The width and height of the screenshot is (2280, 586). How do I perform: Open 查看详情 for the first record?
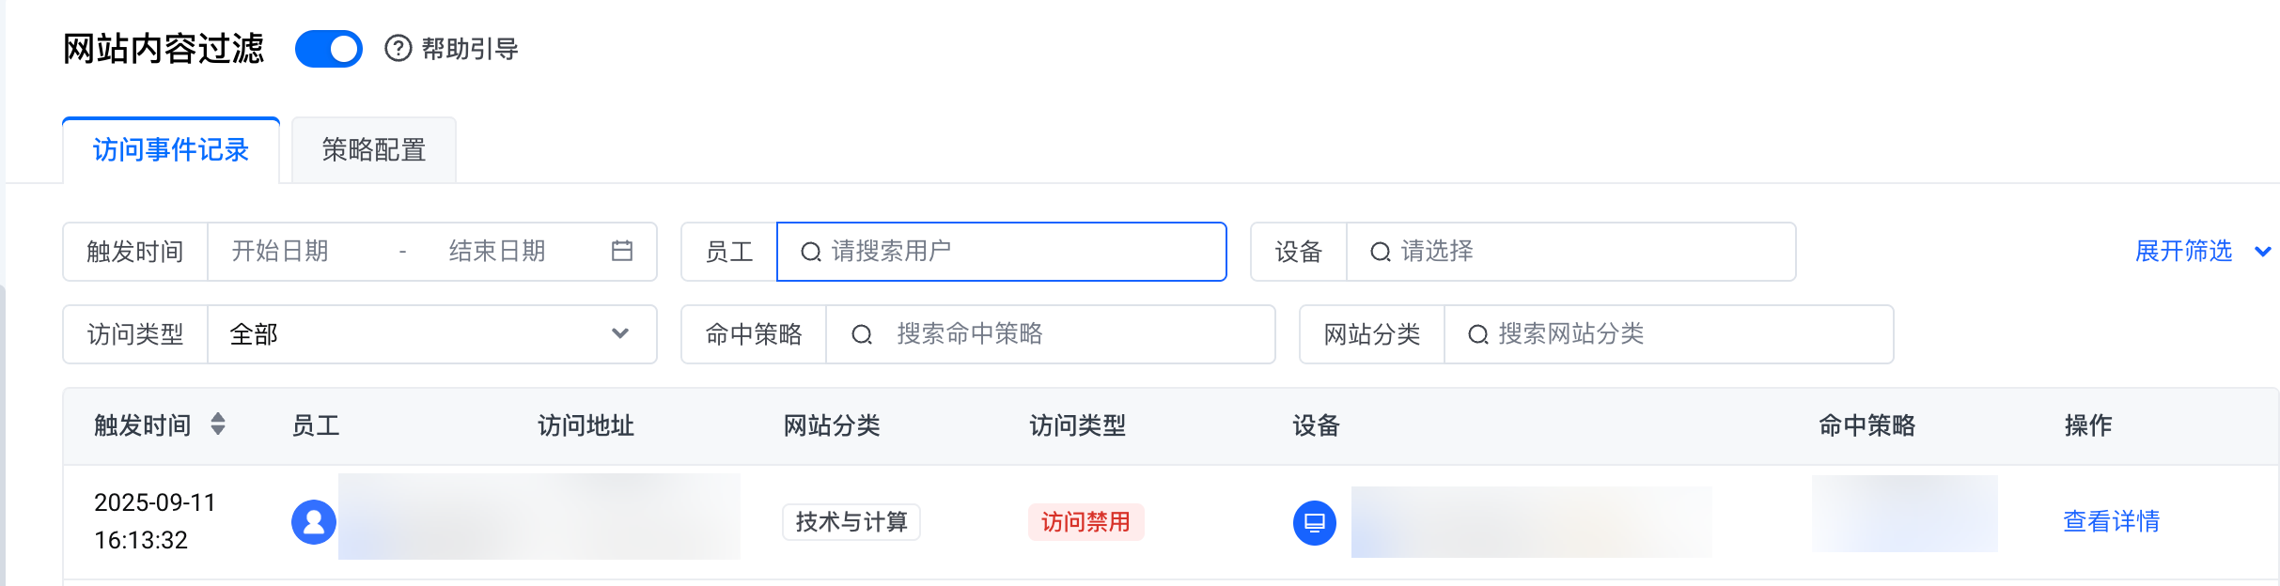pyautogui.click(x=2111, y=521)
